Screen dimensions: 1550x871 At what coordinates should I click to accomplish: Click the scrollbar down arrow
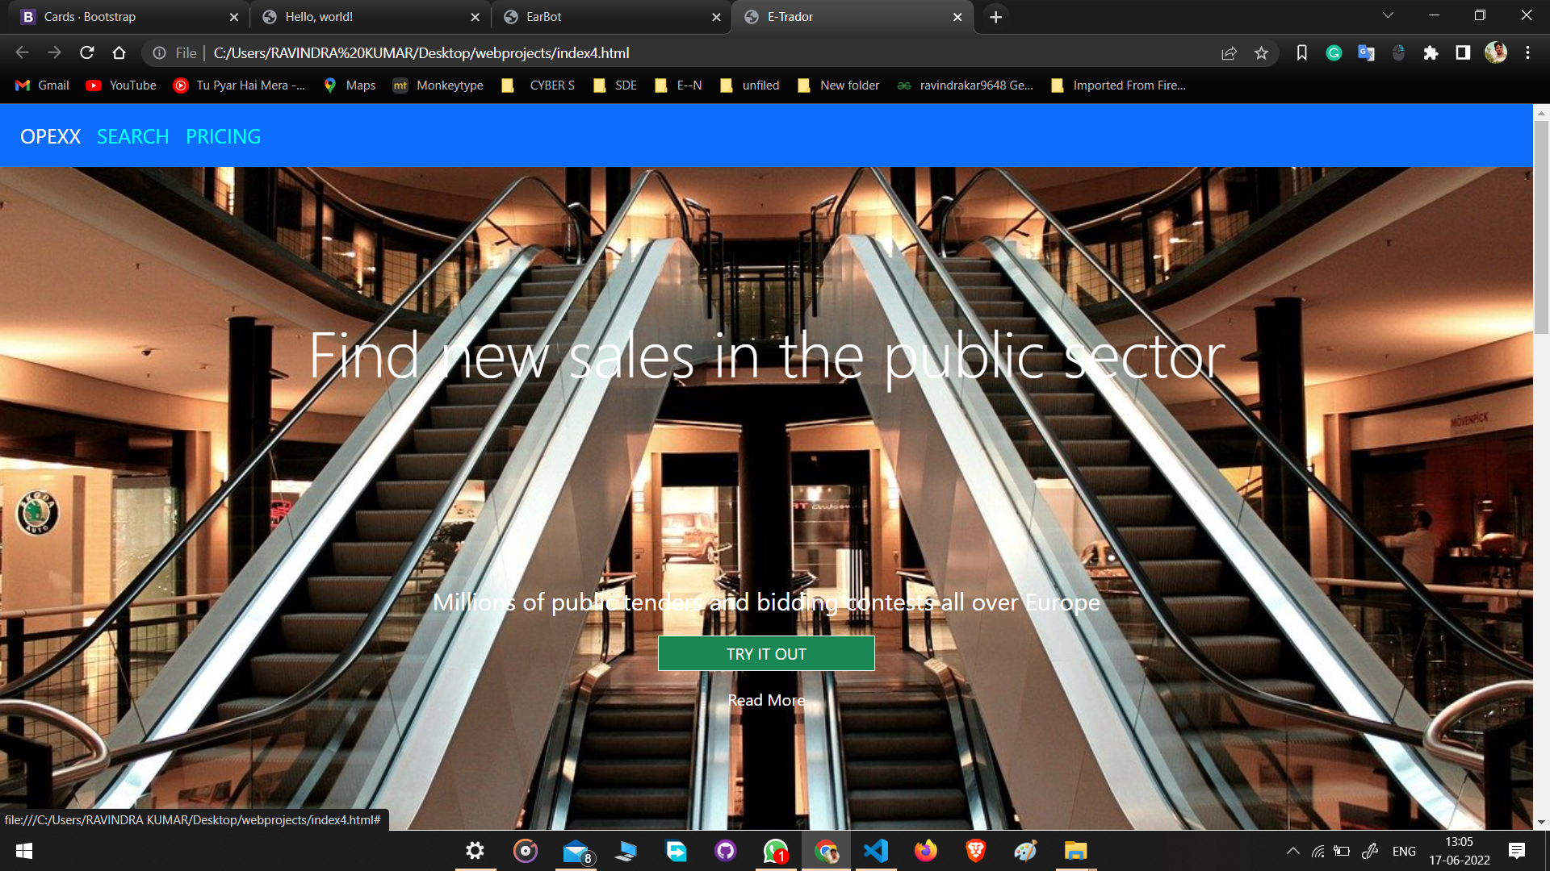(x=1541, y=822)
